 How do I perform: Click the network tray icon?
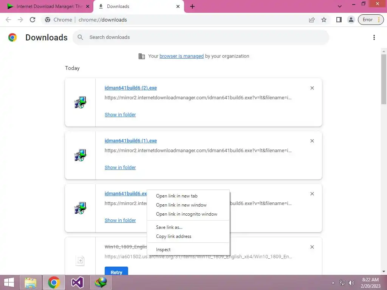342,283
